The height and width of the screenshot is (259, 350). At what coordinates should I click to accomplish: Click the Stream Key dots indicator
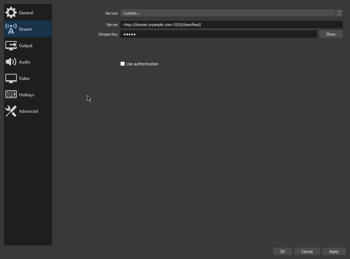pyautogui.click(x=130, y=34)
